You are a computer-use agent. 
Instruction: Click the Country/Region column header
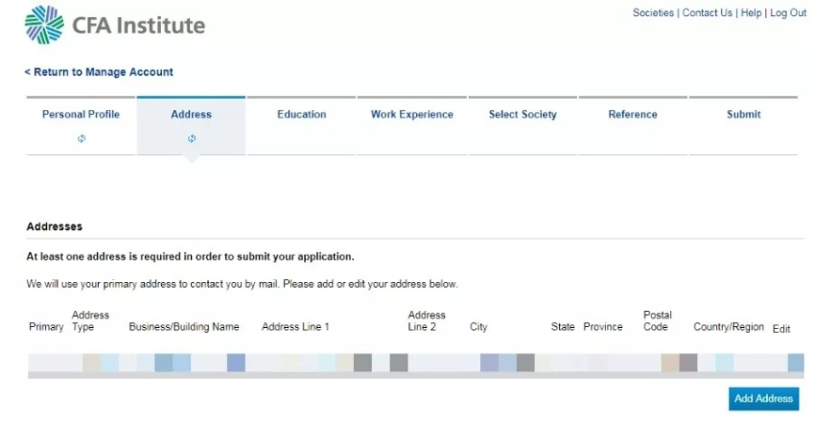point(728,327)
